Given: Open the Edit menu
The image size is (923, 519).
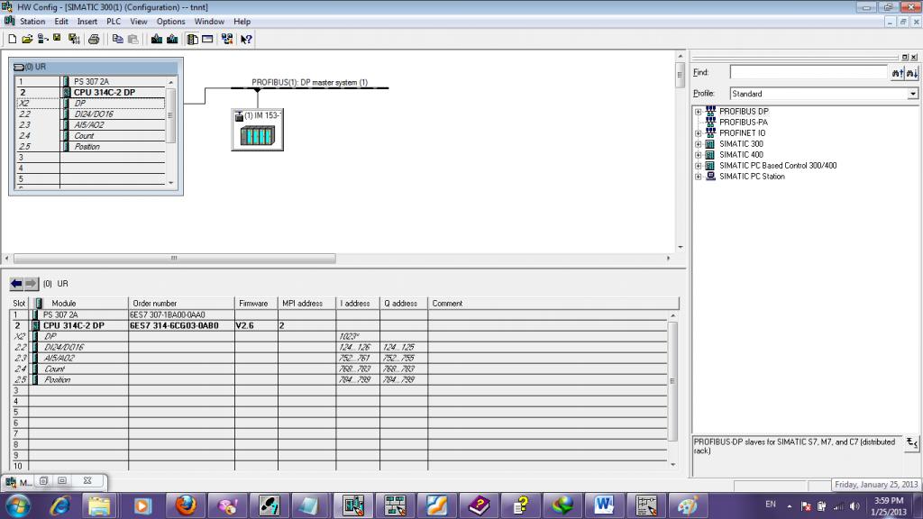Looking at the screenshot, I should (61, 22).
